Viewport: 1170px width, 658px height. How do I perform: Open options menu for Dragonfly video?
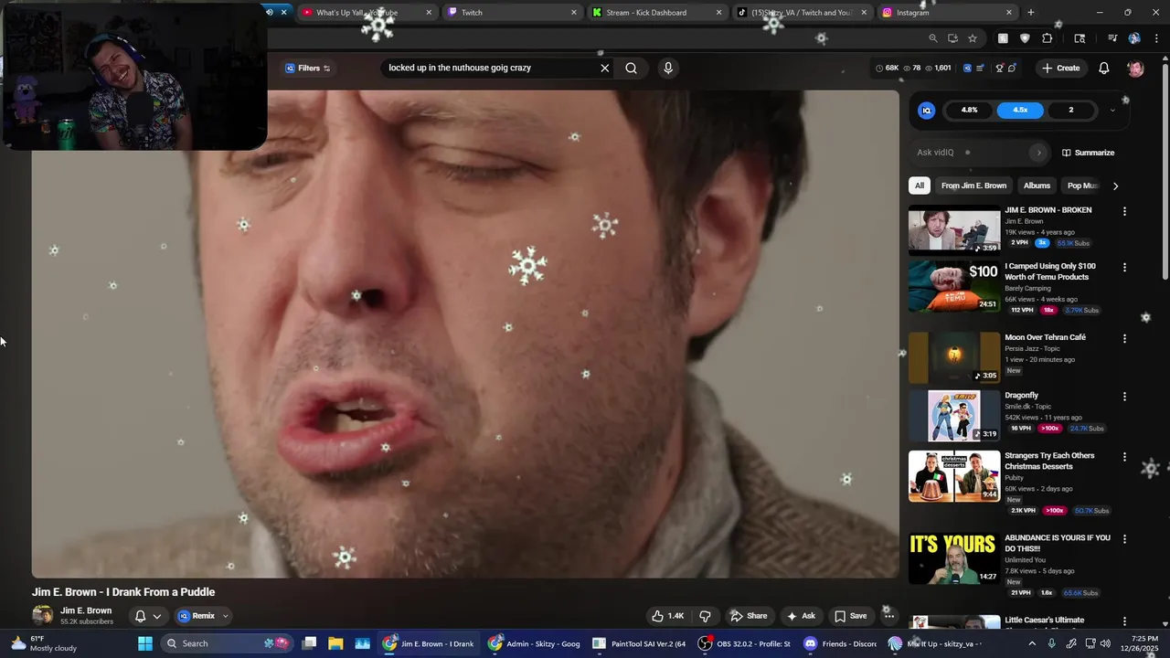[x=1124, y=397]
